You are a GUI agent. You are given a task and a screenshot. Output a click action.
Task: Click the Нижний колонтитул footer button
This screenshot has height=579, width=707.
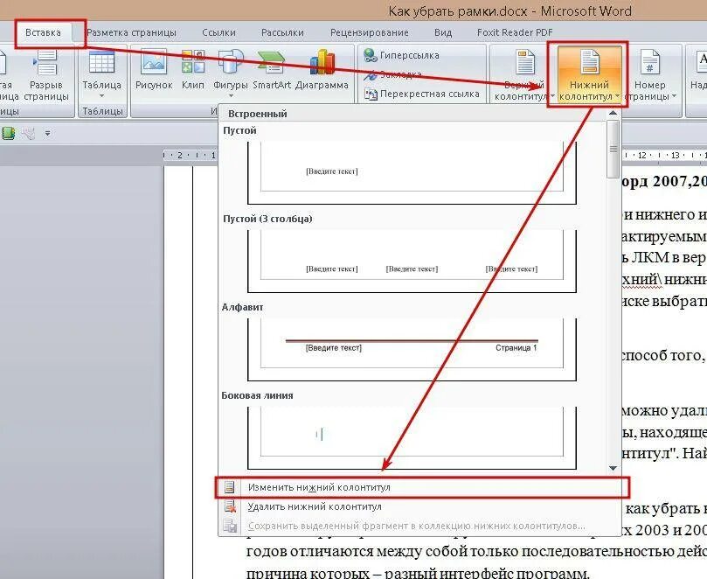589,75
